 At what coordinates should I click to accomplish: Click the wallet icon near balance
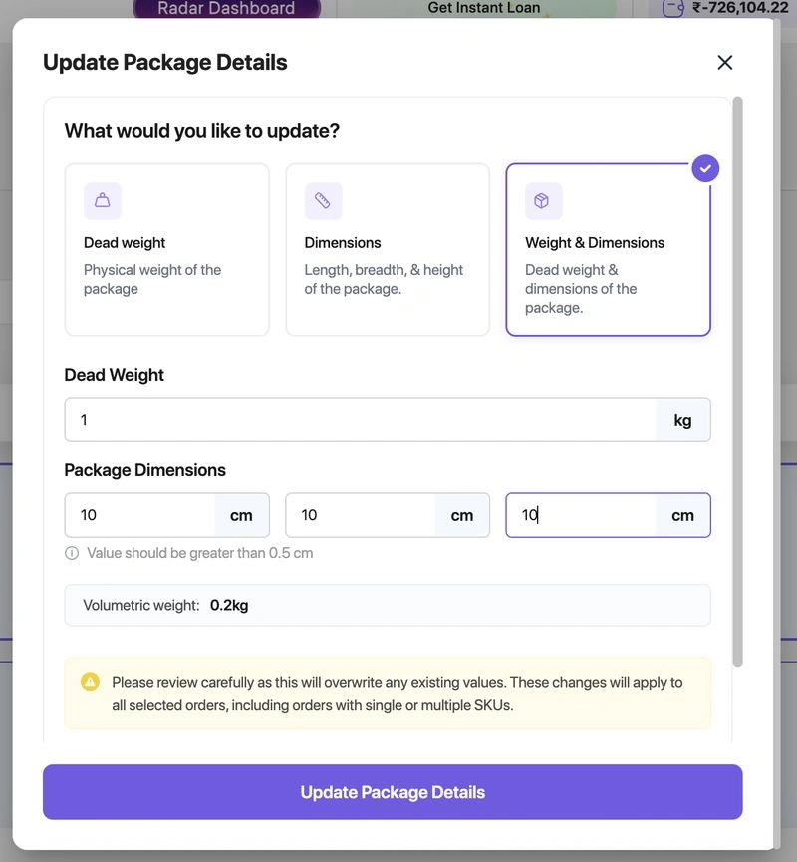(672, 8)
